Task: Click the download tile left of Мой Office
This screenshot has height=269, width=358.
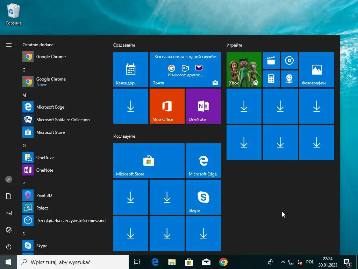Action: pos(131,106)
